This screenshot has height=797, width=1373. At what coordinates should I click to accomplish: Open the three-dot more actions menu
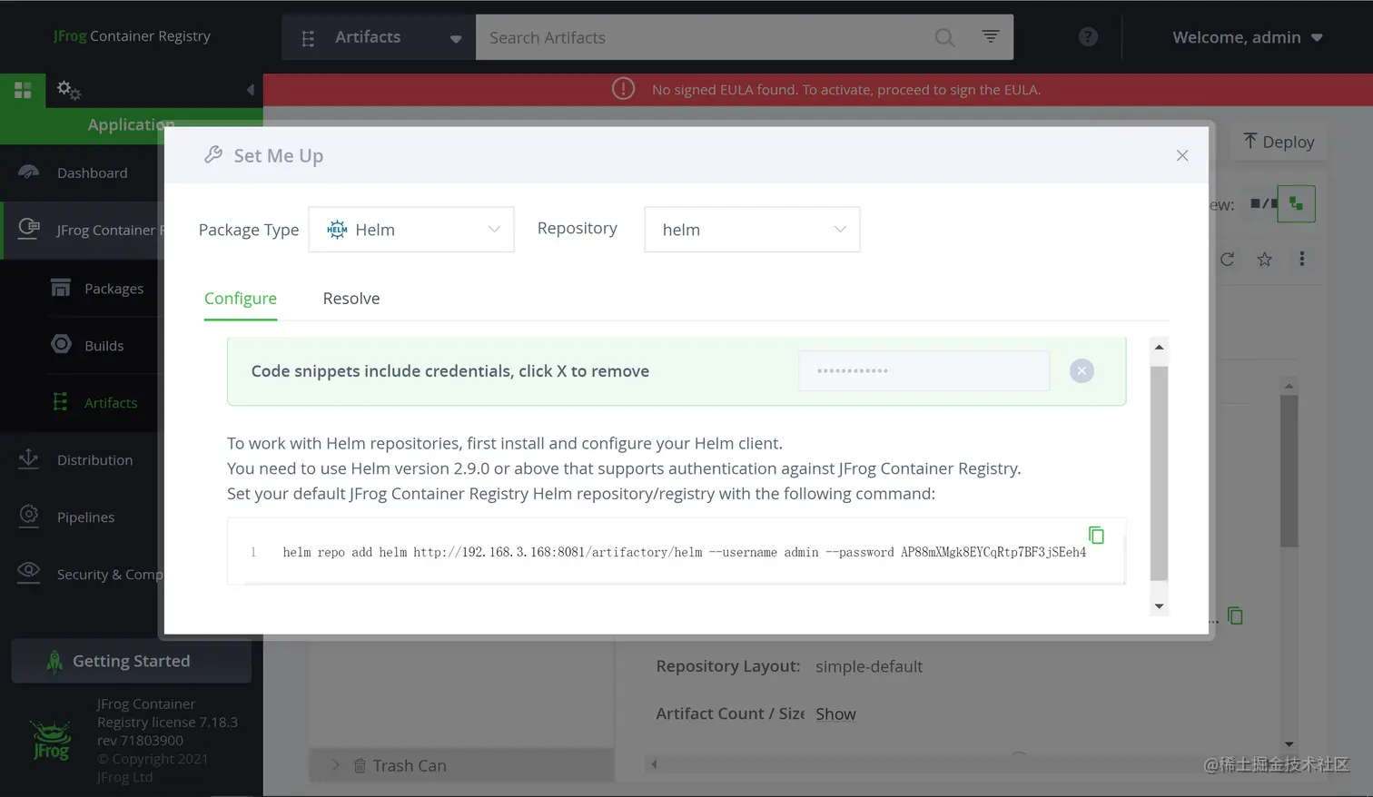(1302, 259)
